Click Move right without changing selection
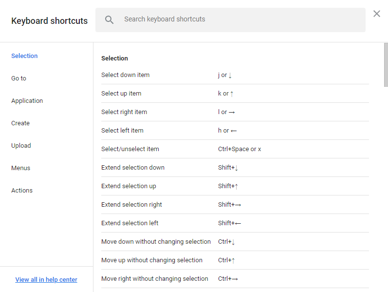 coord(155,279)
